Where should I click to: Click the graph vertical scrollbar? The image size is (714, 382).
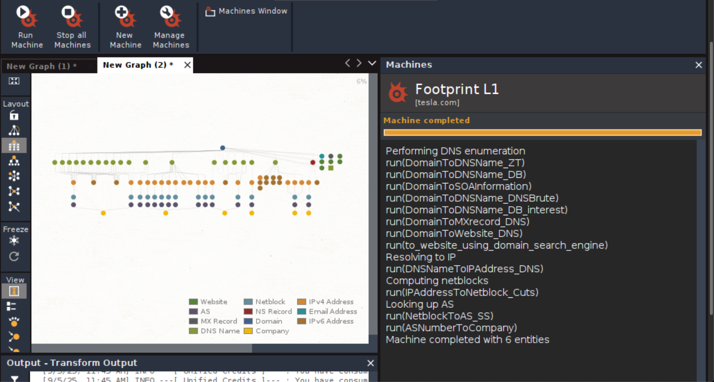coord(373,204)
